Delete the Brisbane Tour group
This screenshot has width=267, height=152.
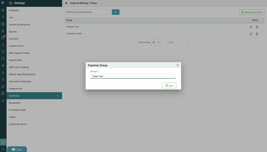pos(257,27)
